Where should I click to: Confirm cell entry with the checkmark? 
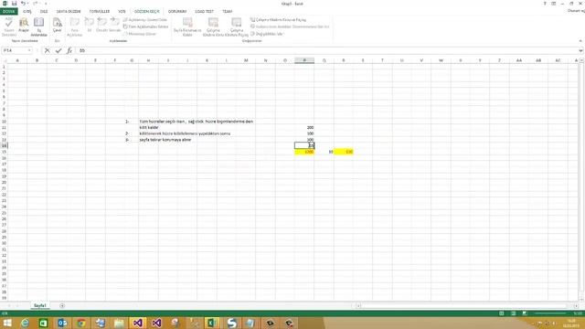[x=58, y=50]
